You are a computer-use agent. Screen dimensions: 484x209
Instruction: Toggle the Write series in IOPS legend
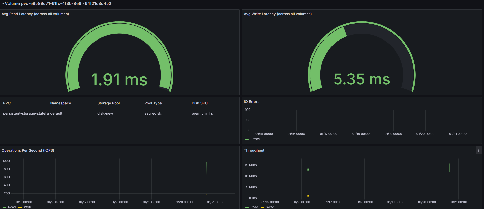click(x=28, y=207)
